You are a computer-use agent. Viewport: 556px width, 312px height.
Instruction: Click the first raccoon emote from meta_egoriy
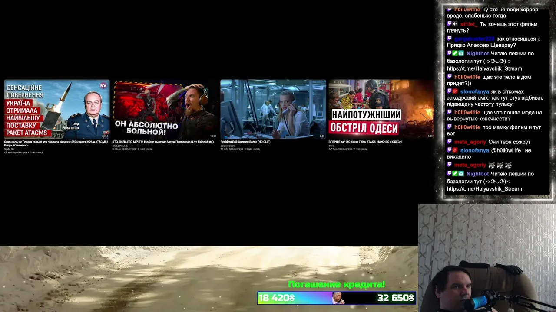492,165
